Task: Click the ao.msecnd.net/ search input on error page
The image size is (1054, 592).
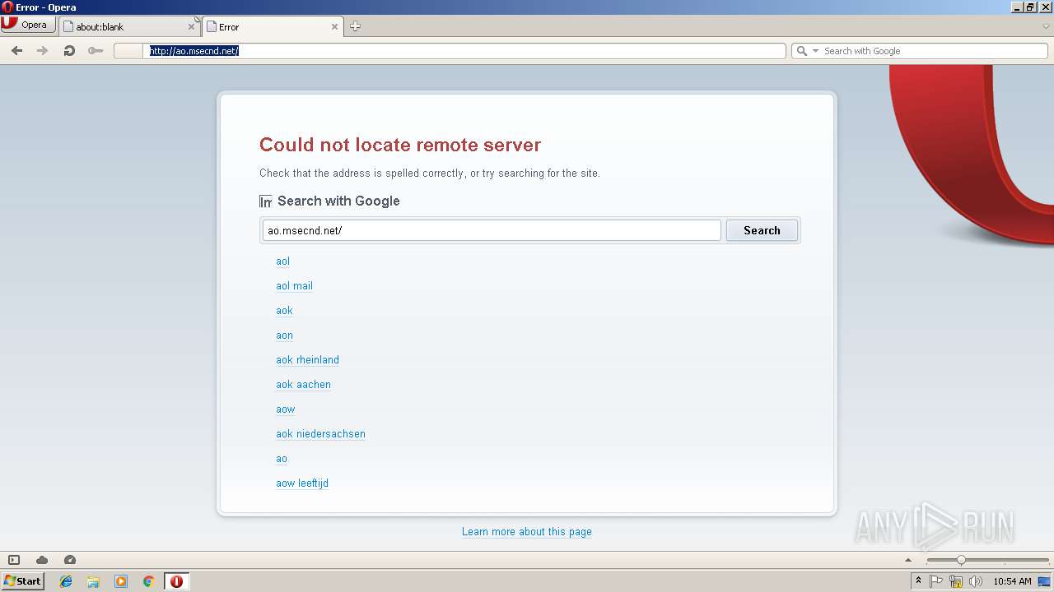Action: [492, 230]
